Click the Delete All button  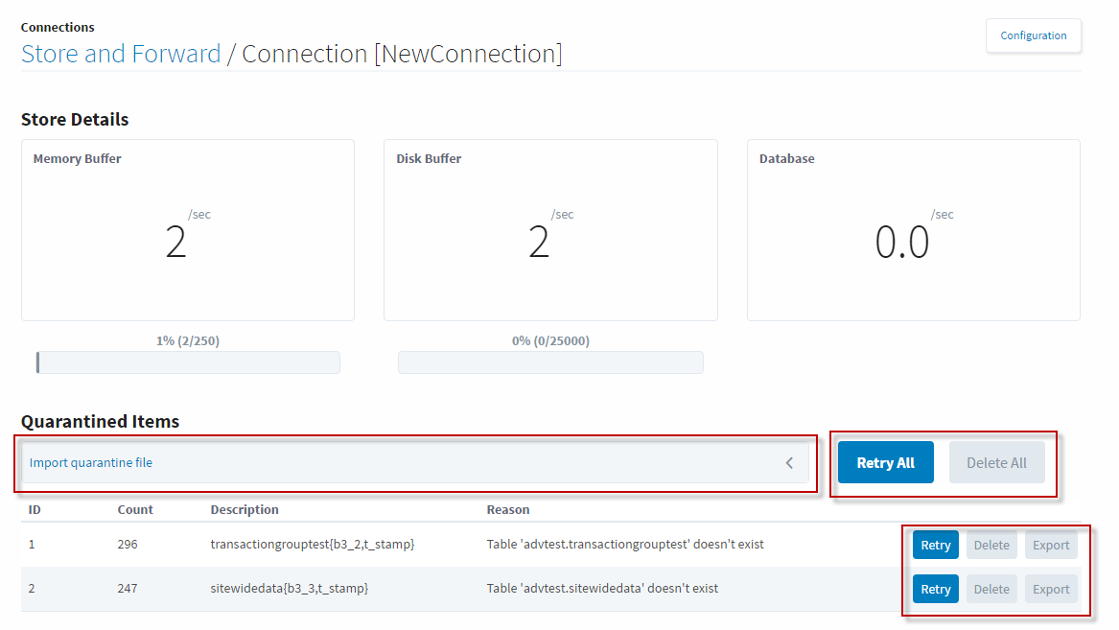pos(996,462)
